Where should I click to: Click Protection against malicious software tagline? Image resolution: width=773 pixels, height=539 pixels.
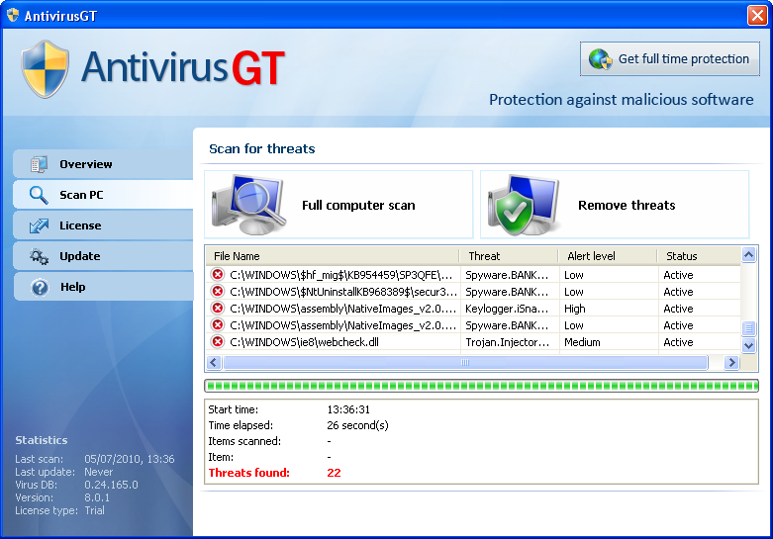point(622,100)
